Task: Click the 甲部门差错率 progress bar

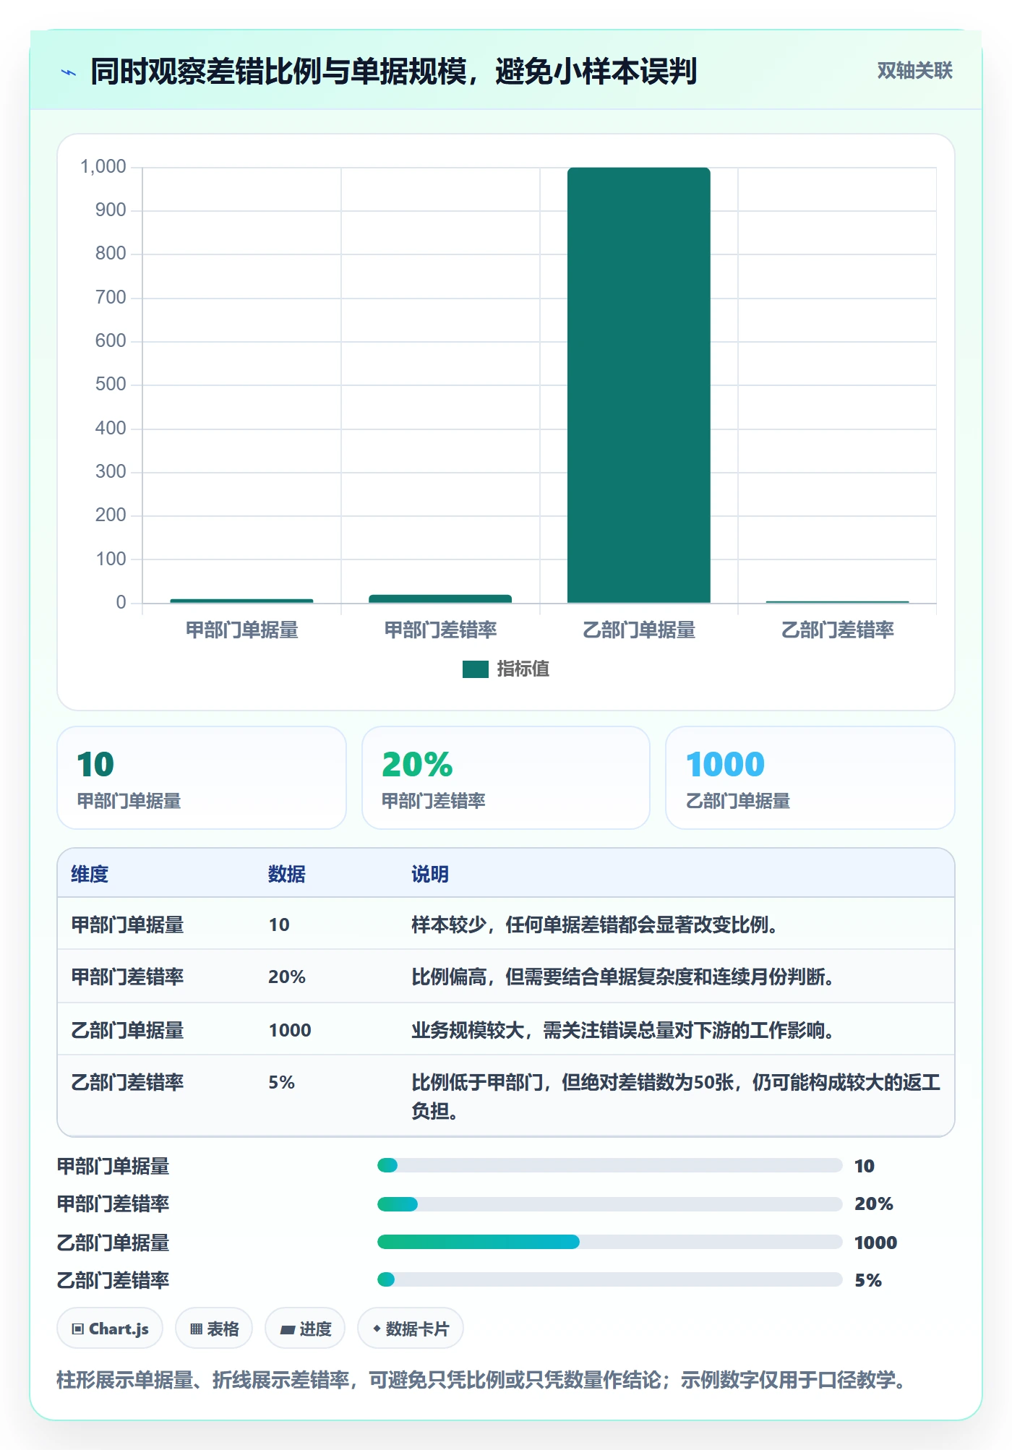Action: (609, 1204)
